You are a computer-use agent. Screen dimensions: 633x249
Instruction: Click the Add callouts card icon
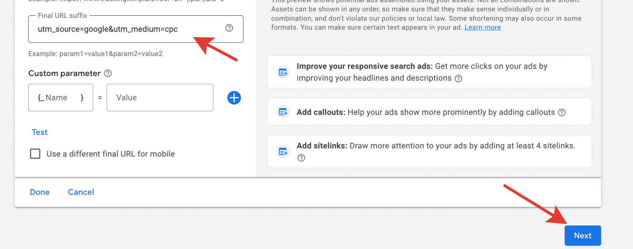tap(283, 112)
